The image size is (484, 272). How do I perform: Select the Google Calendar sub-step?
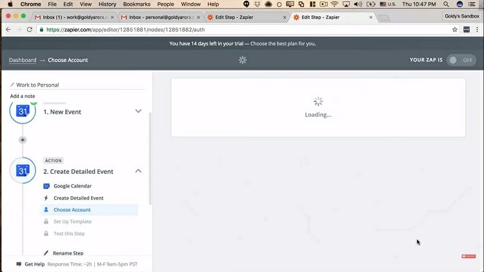pos(72,186)
